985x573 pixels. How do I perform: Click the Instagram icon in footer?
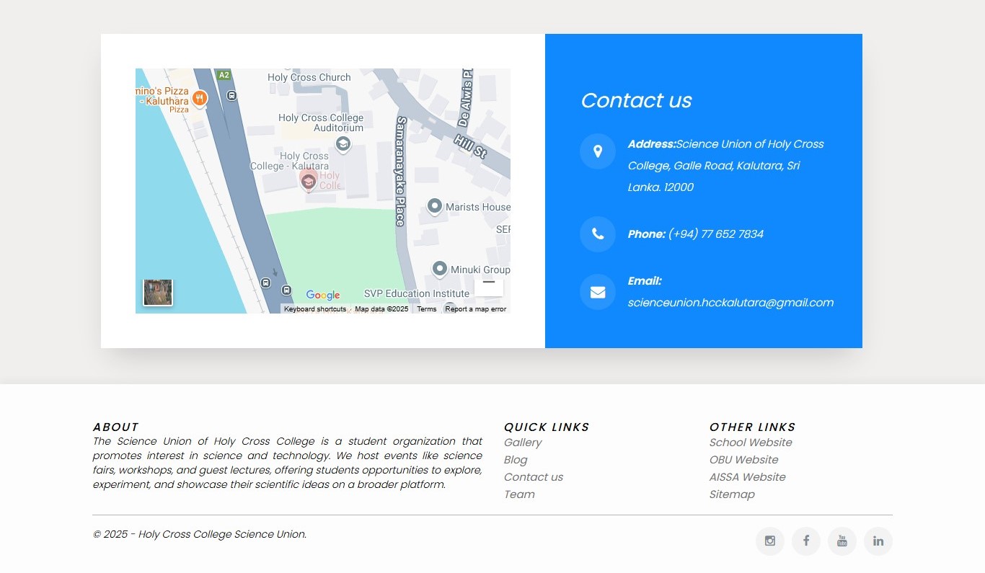769,541
